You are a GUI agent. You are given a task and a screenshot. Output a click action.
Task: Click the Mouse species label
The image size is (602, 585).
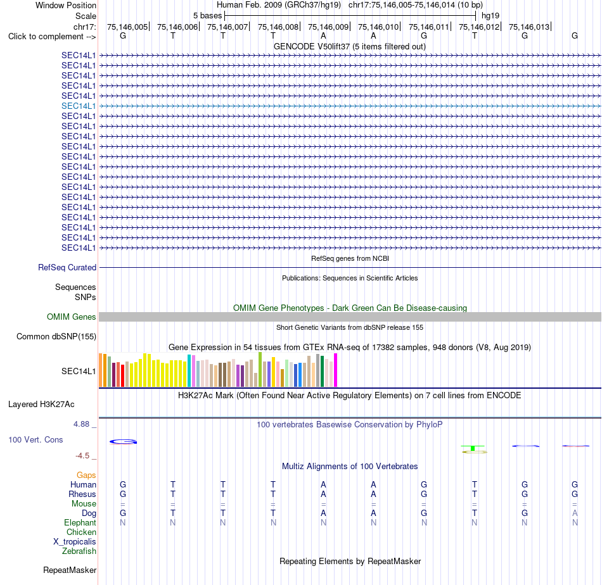84,504
